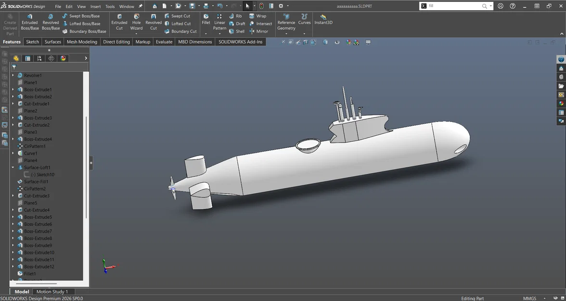Switch to the Evaluate tab
Image resolution: width=566 pixels, height=301 pixels.
[164, 42]
